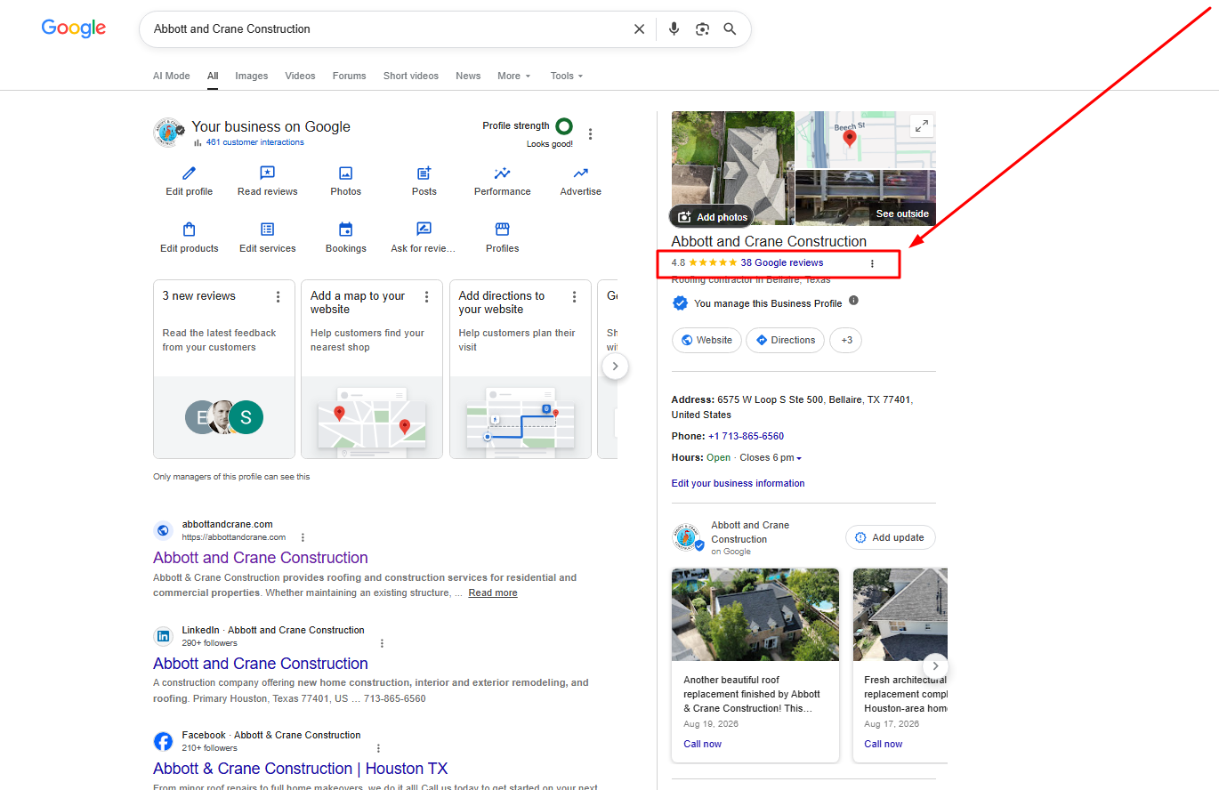
Task: Show next suggestion cards with arrow
Action: click(615, 367)
